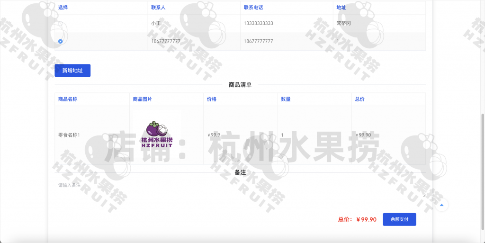Click the 数量 column header
Viewport: 485px width, 243px height.
click(x=286, y=99)
